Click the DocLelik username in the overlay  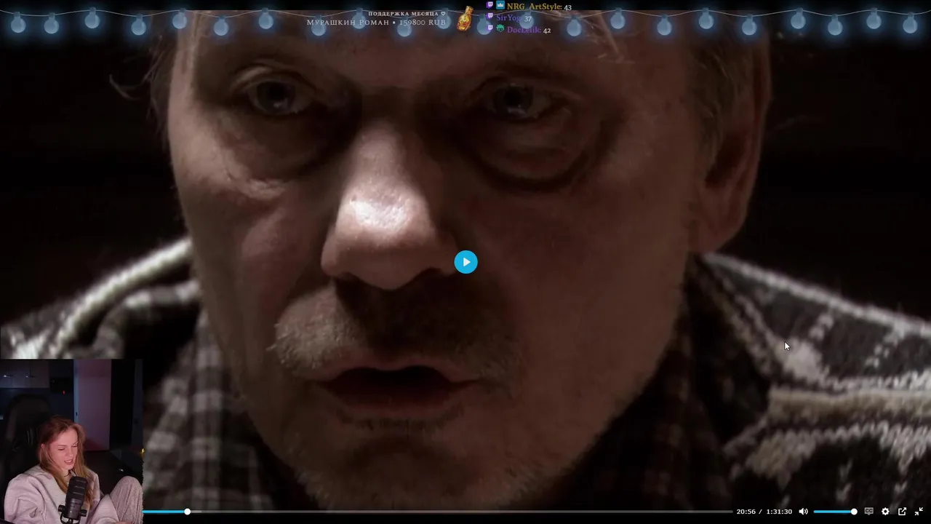tap(524, 30)
